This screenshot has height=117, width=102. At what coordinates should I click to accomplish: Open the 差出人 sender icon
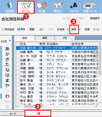58,7
